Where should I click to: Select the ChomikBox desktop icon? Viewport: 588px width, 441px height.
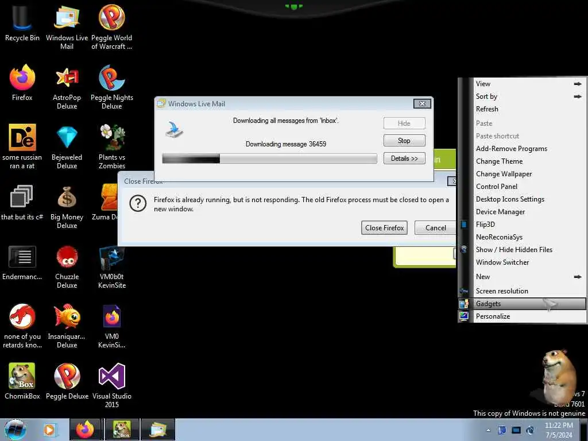tap(22, 381)
